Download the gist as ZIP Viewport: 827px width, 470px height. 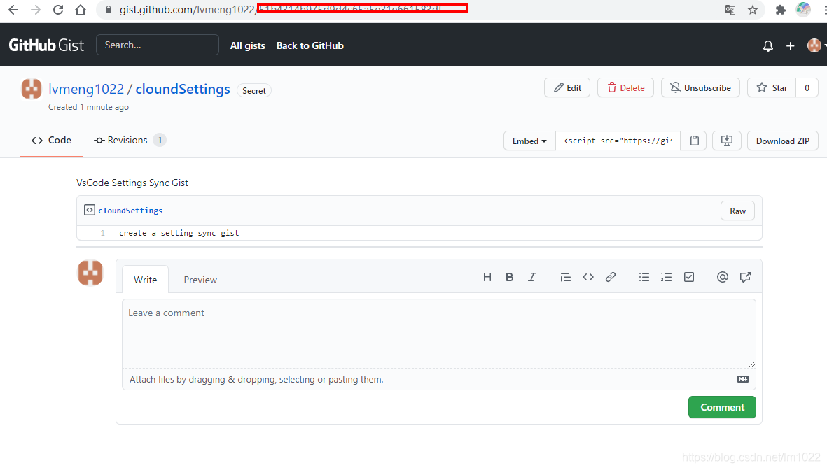click(783, 141)
